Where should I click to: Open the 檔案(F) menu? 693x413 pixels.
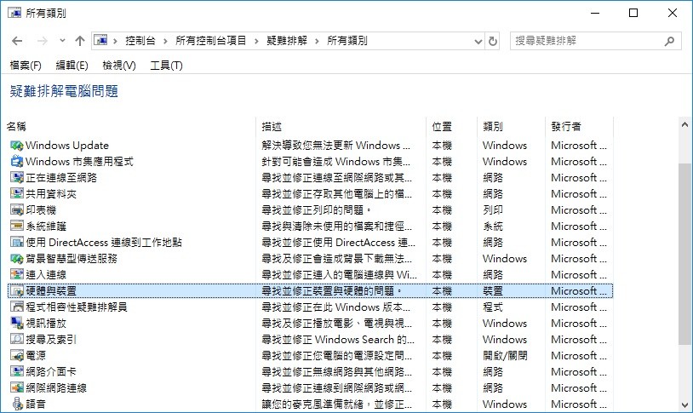(x=26, y=66)
